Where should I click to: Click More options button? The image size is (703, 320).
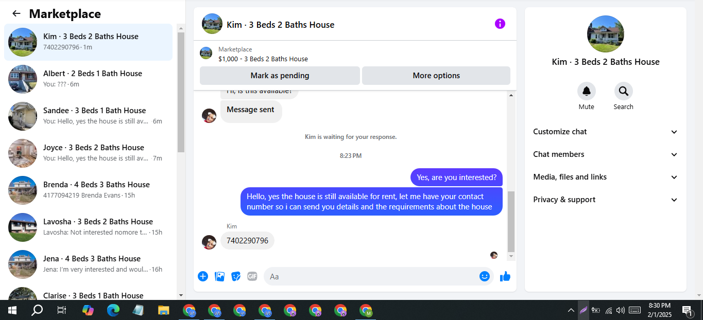coord(436,76)
